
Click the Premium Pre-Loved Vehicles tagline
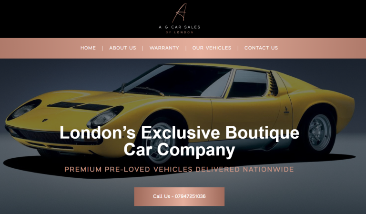(179, 169)
